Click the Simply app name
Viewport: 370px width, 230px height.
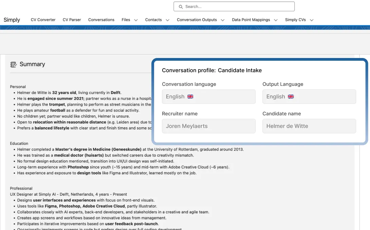12,20
